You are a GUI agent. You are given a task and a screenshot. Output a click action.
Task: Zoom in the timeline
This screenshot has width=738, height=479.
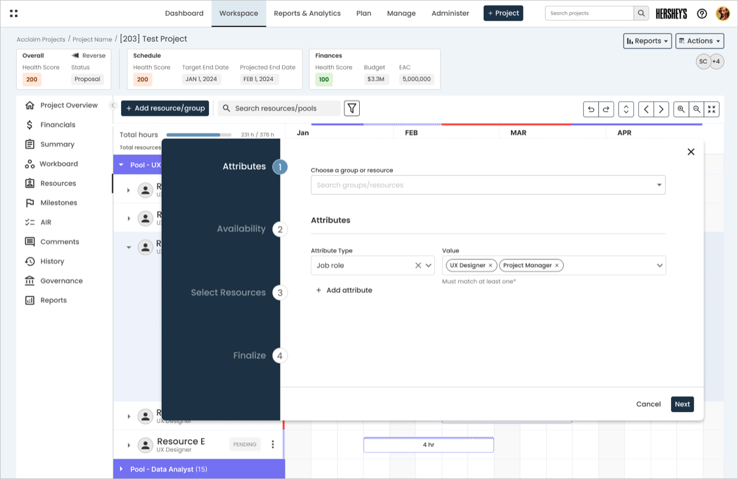(681, 109)
